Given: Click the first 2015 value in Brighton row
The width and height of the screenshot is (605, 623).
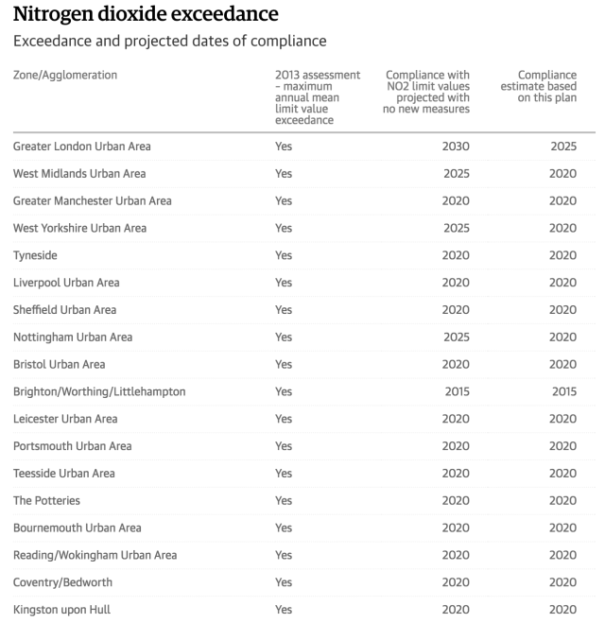Looking at the screenshot, I should [456, 391].
